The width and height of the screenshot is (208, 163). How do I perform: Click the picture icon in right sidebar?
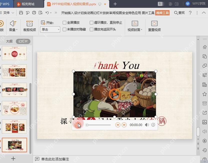click(x=204, y=122)
